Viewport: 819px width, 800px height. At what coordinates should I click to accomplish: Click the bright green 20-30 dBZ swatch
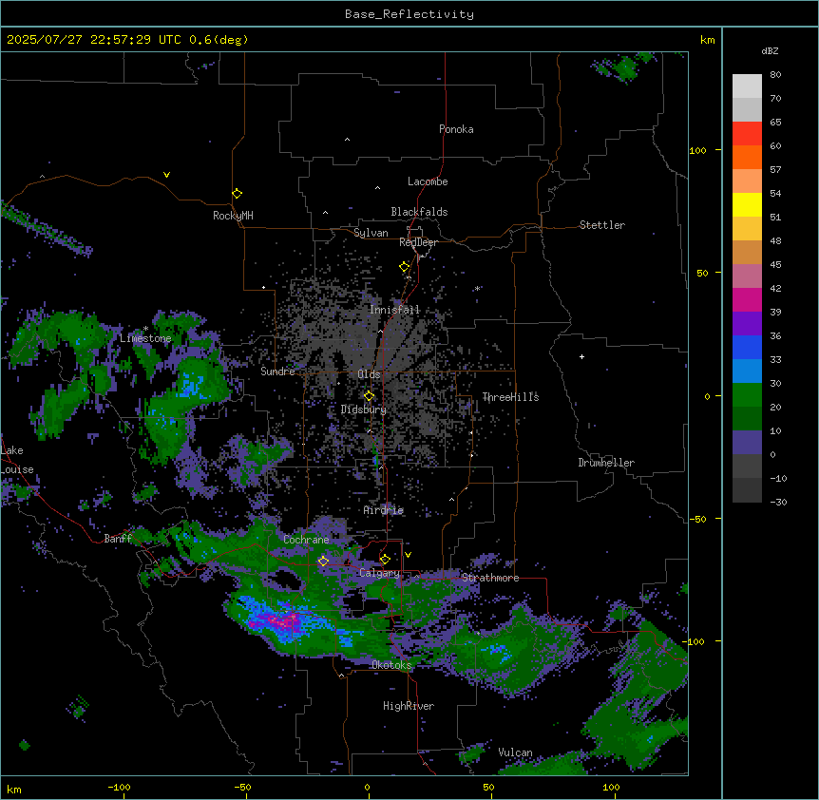tap(747, 395)
